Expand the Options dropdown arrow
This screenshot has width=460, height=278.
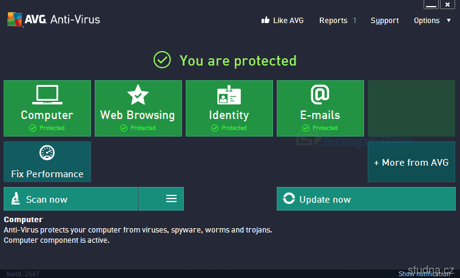click(x=448, y=21)
